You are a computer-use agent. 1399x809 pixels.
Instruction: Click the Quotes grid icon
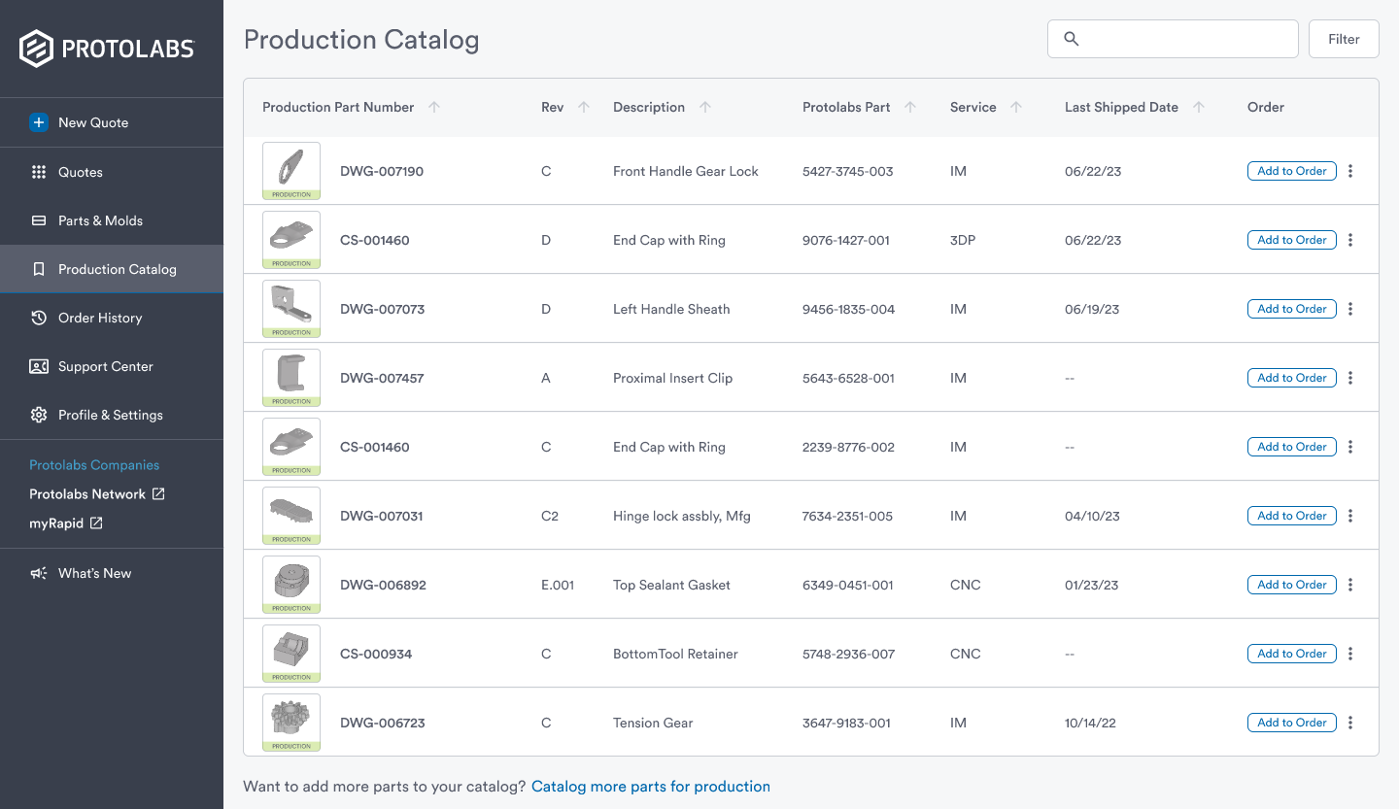[39, 172]
